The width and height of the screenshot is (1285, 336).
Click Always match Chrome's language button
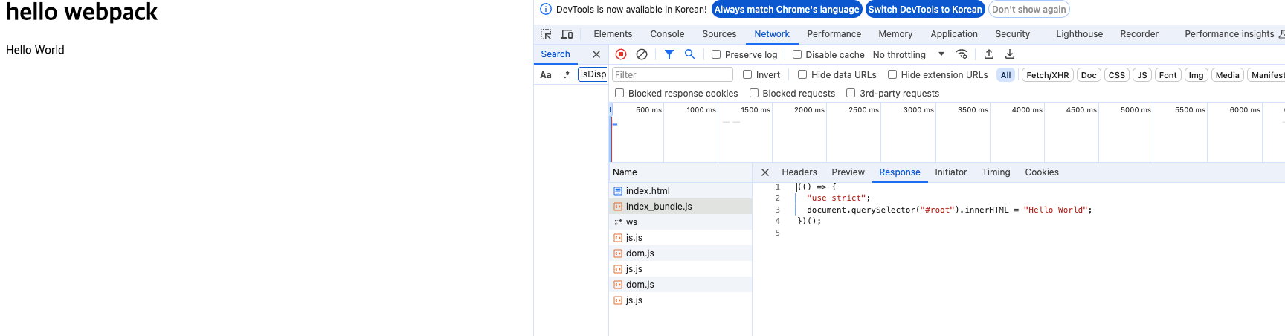click(x=787, y=10)
